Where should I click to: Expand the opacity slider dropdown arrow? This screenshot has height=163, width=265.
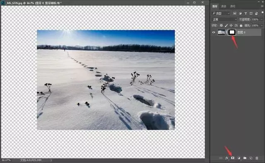pos(262,19)
